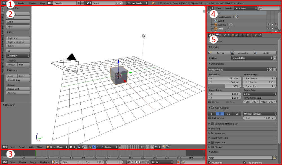Open the Constraints chain-link tab icon
This screenshot has height=165, width=282.
click(237, 35)
